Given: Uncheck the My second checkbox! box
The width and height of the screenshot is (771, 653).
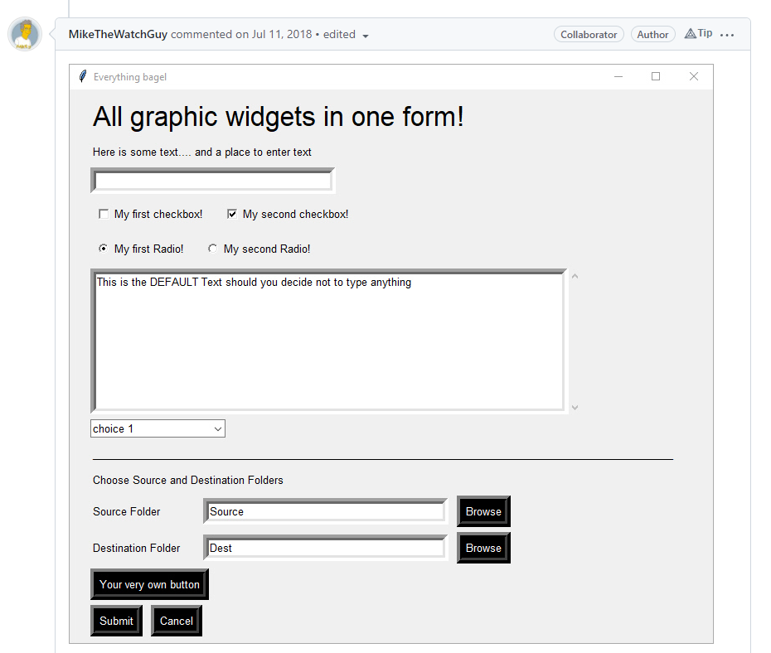Looking at the screenshot, I should point(232,215).
